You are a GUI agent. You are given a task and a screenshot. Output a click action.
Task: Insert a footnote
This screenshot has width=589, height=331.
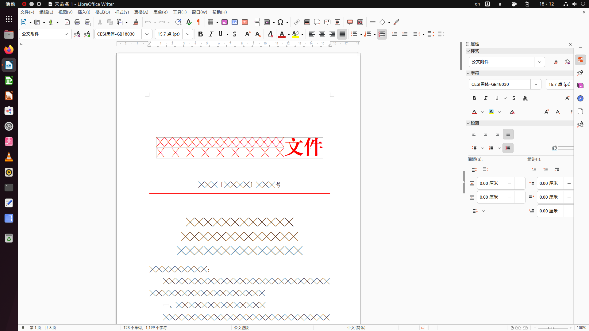(307, 22)
